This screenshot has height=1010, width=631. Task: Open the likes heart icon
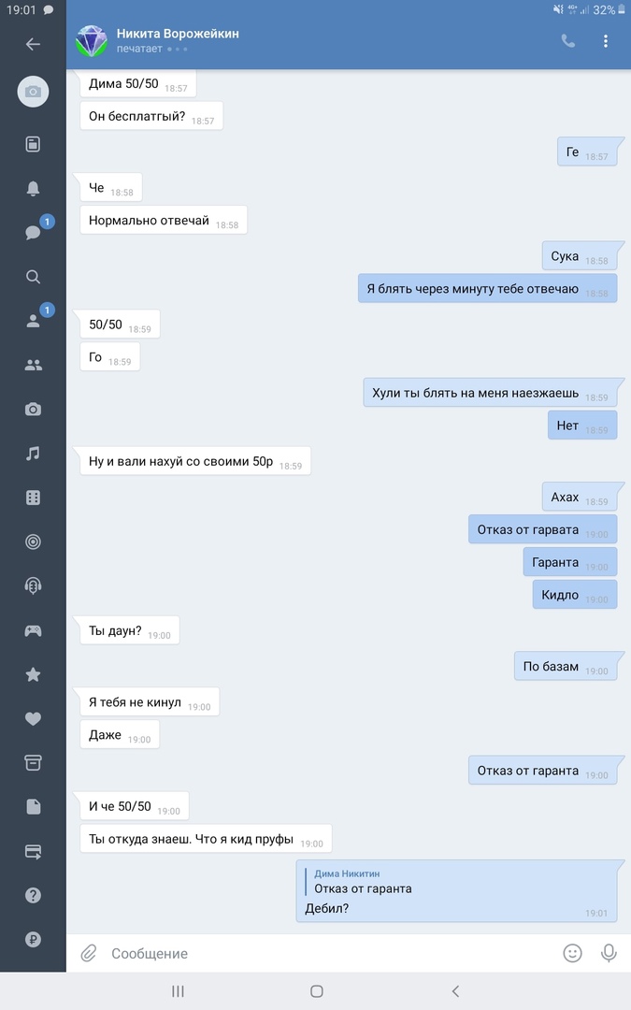(x=33, y=719)
